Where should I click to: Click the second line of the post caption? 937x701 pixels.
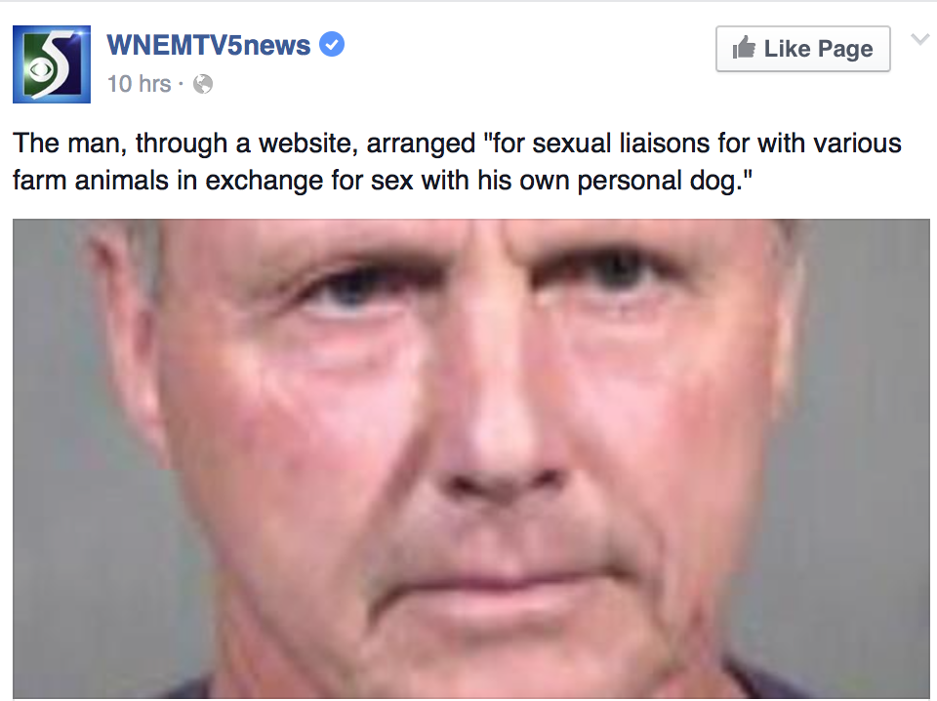383,181
